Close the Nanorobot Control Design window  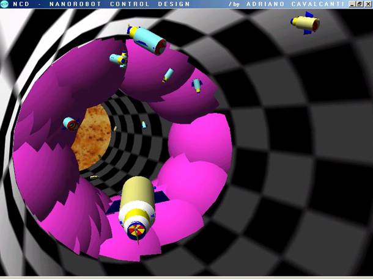coord(367,4)
